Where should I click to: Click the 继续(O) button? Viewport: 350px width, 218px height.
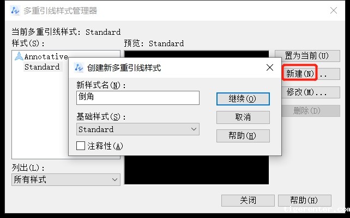coord(243,99)
